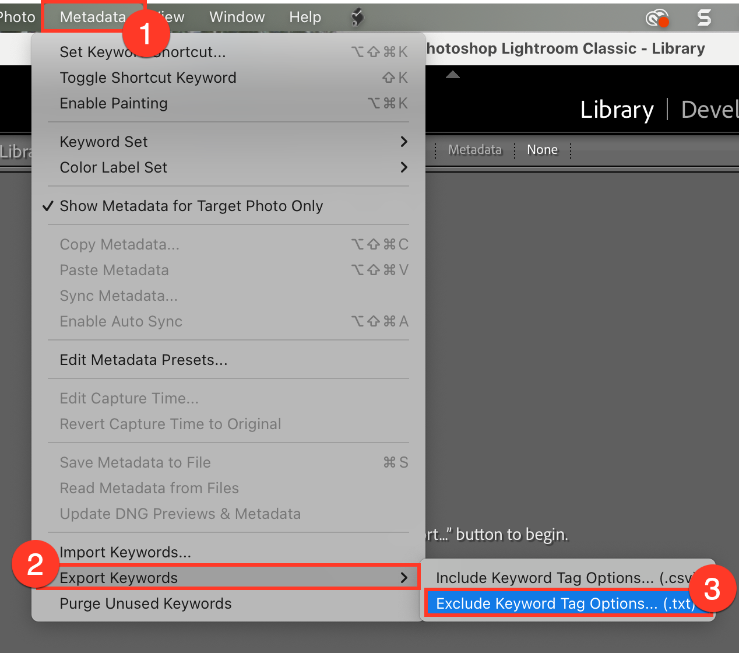Select Purge Unused Keywords
The height and width of the screenshot is (653, 739).
(x=146, y=603)
